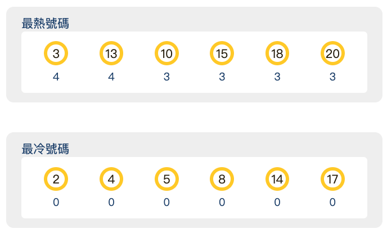Click the yellow ball numbered 3
The width and height of the screenshot is (387, 233).
tap(56, 54)
